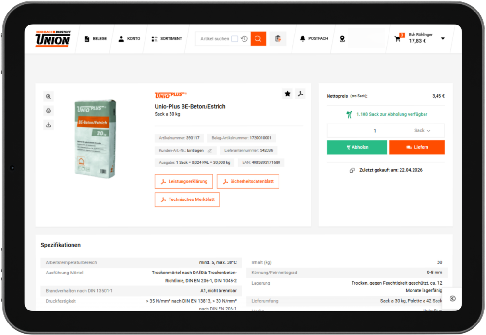Click the orange search magnifier button
The height and width of the screenshot is (335, 486).
[x=258, y=39]
